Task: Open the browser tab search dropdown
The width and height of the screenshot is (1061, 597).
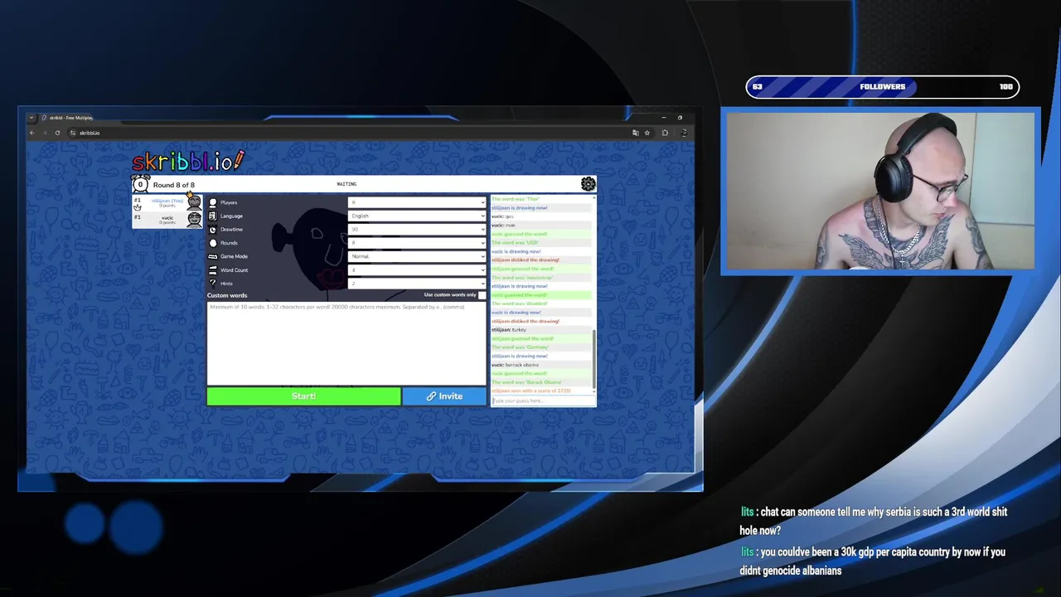Action: (31, 118)
